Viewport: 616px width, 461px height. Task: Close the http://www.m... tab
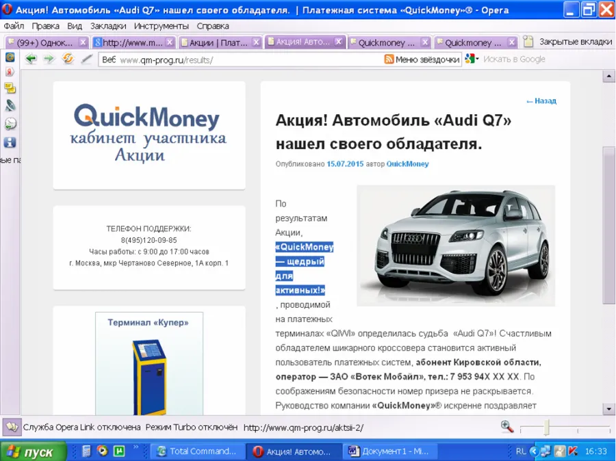tap(170, 42)
